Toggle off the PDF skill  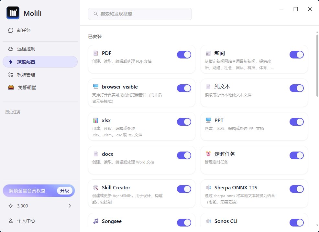[x=184, y=54]
